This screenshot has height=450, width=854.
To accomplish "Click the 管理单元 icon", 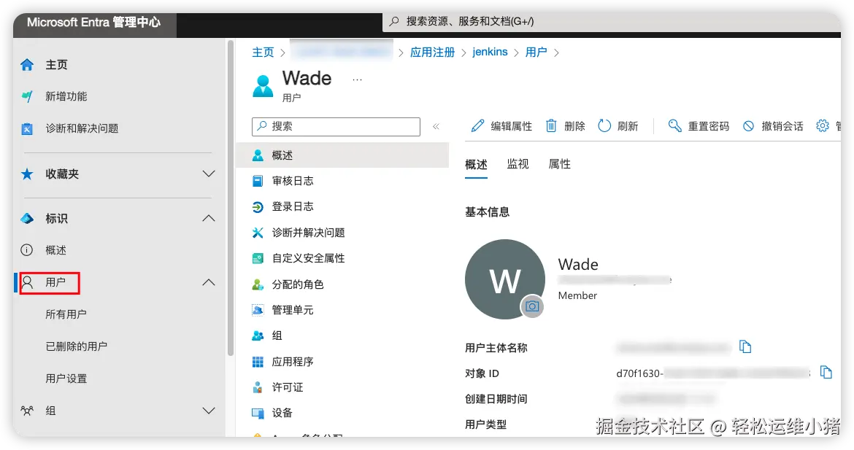I will [x=258, y=310].
